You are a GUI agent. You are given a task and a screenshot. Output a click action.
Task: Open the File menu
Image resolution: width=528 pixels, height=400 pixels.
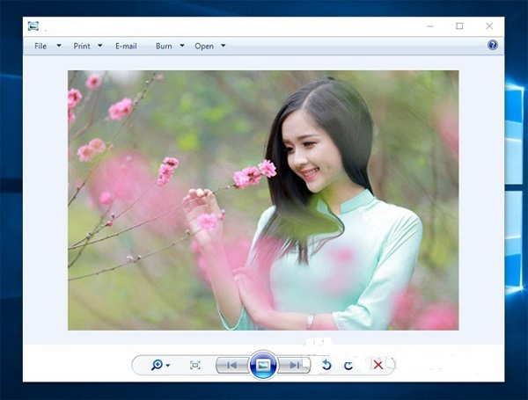click(40, 46)
